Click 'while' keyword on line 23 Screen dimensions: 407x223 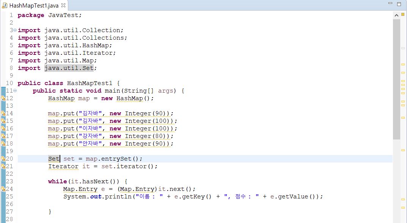57,181
